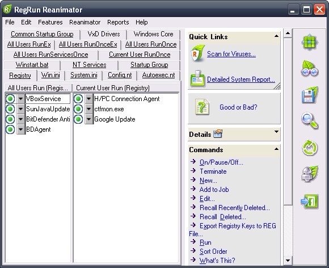Click the Scan for Viruses shield icon
This screenshot has width=329, height=268.
point(197,53)
